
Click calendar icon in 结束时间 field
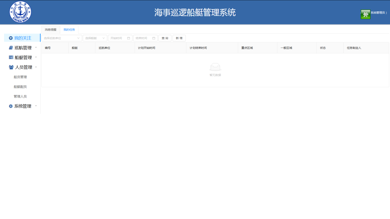click(154, 38)
